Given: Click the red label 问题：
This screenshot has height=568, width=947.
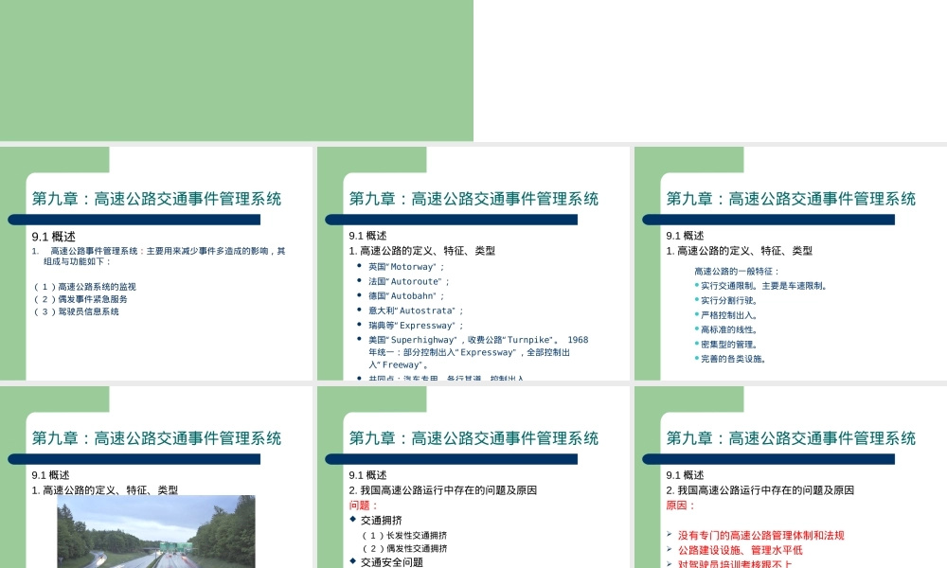Looking at the screenshot, I should coord(364,506).
